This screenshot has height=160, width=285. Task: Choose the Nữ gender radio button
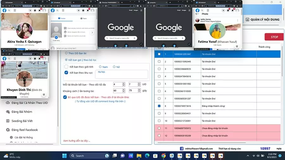114,67
